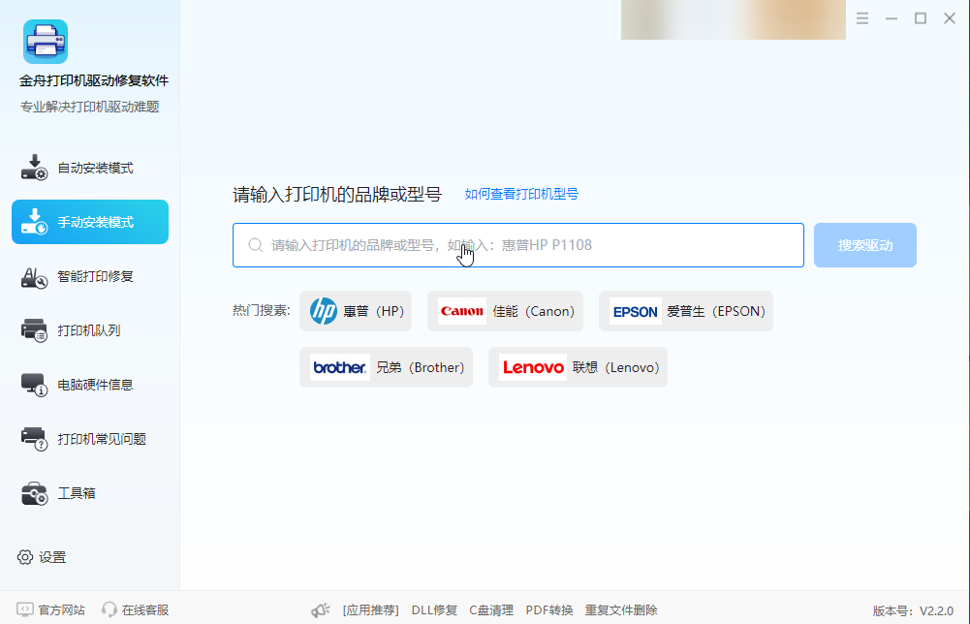Click the 工具箱 briefcase icon
The image size is (970, 624).
34,493
